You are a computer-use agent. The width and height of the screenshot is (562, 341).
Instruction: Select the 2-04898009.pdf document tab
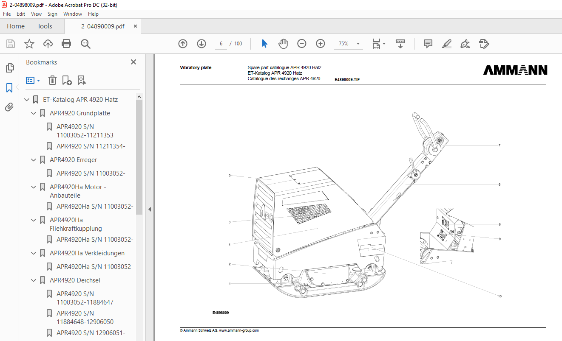point(103,26)
